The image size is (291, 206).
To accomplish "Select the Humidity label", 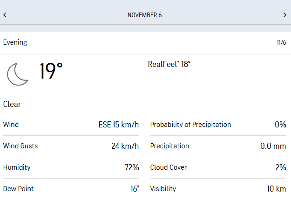I will [17, 167].
